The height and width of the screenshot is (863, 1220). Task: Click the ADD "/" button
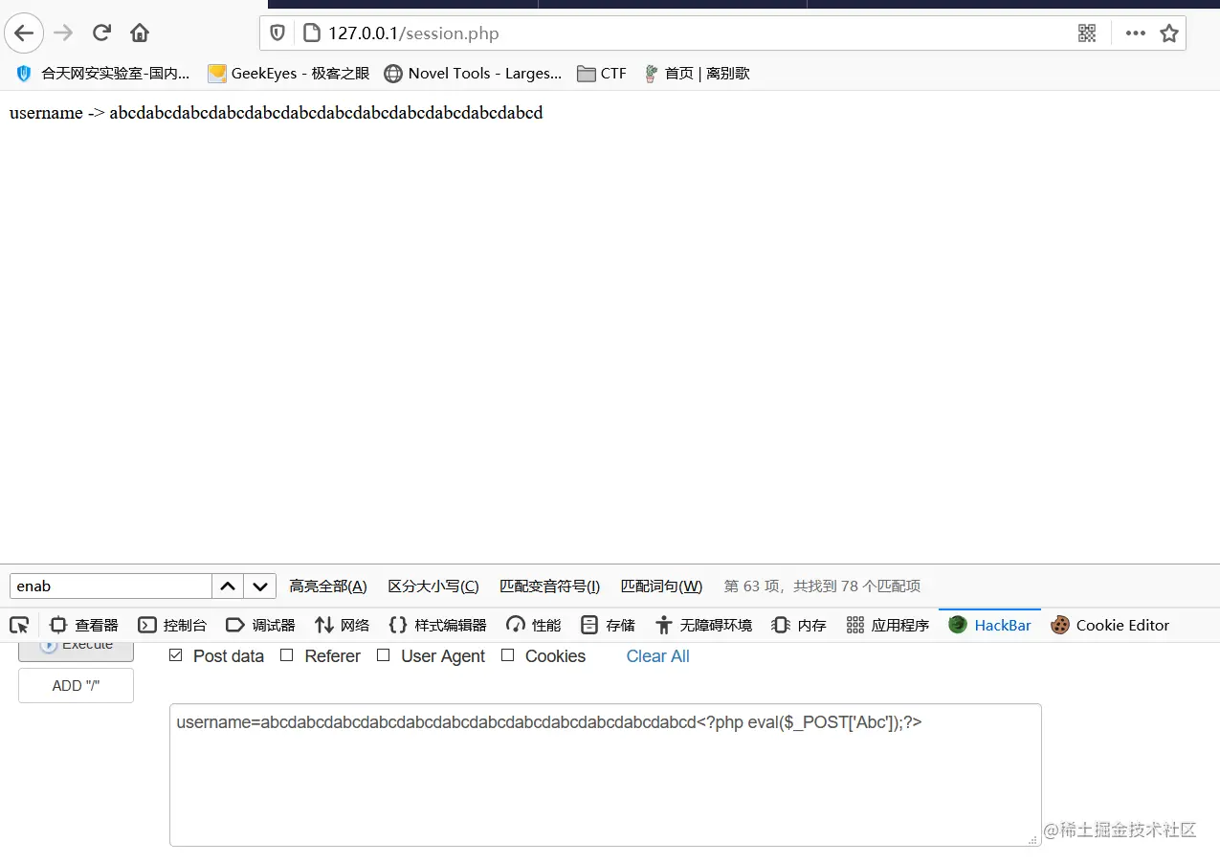pyautogui.click(x=76, y=685)
